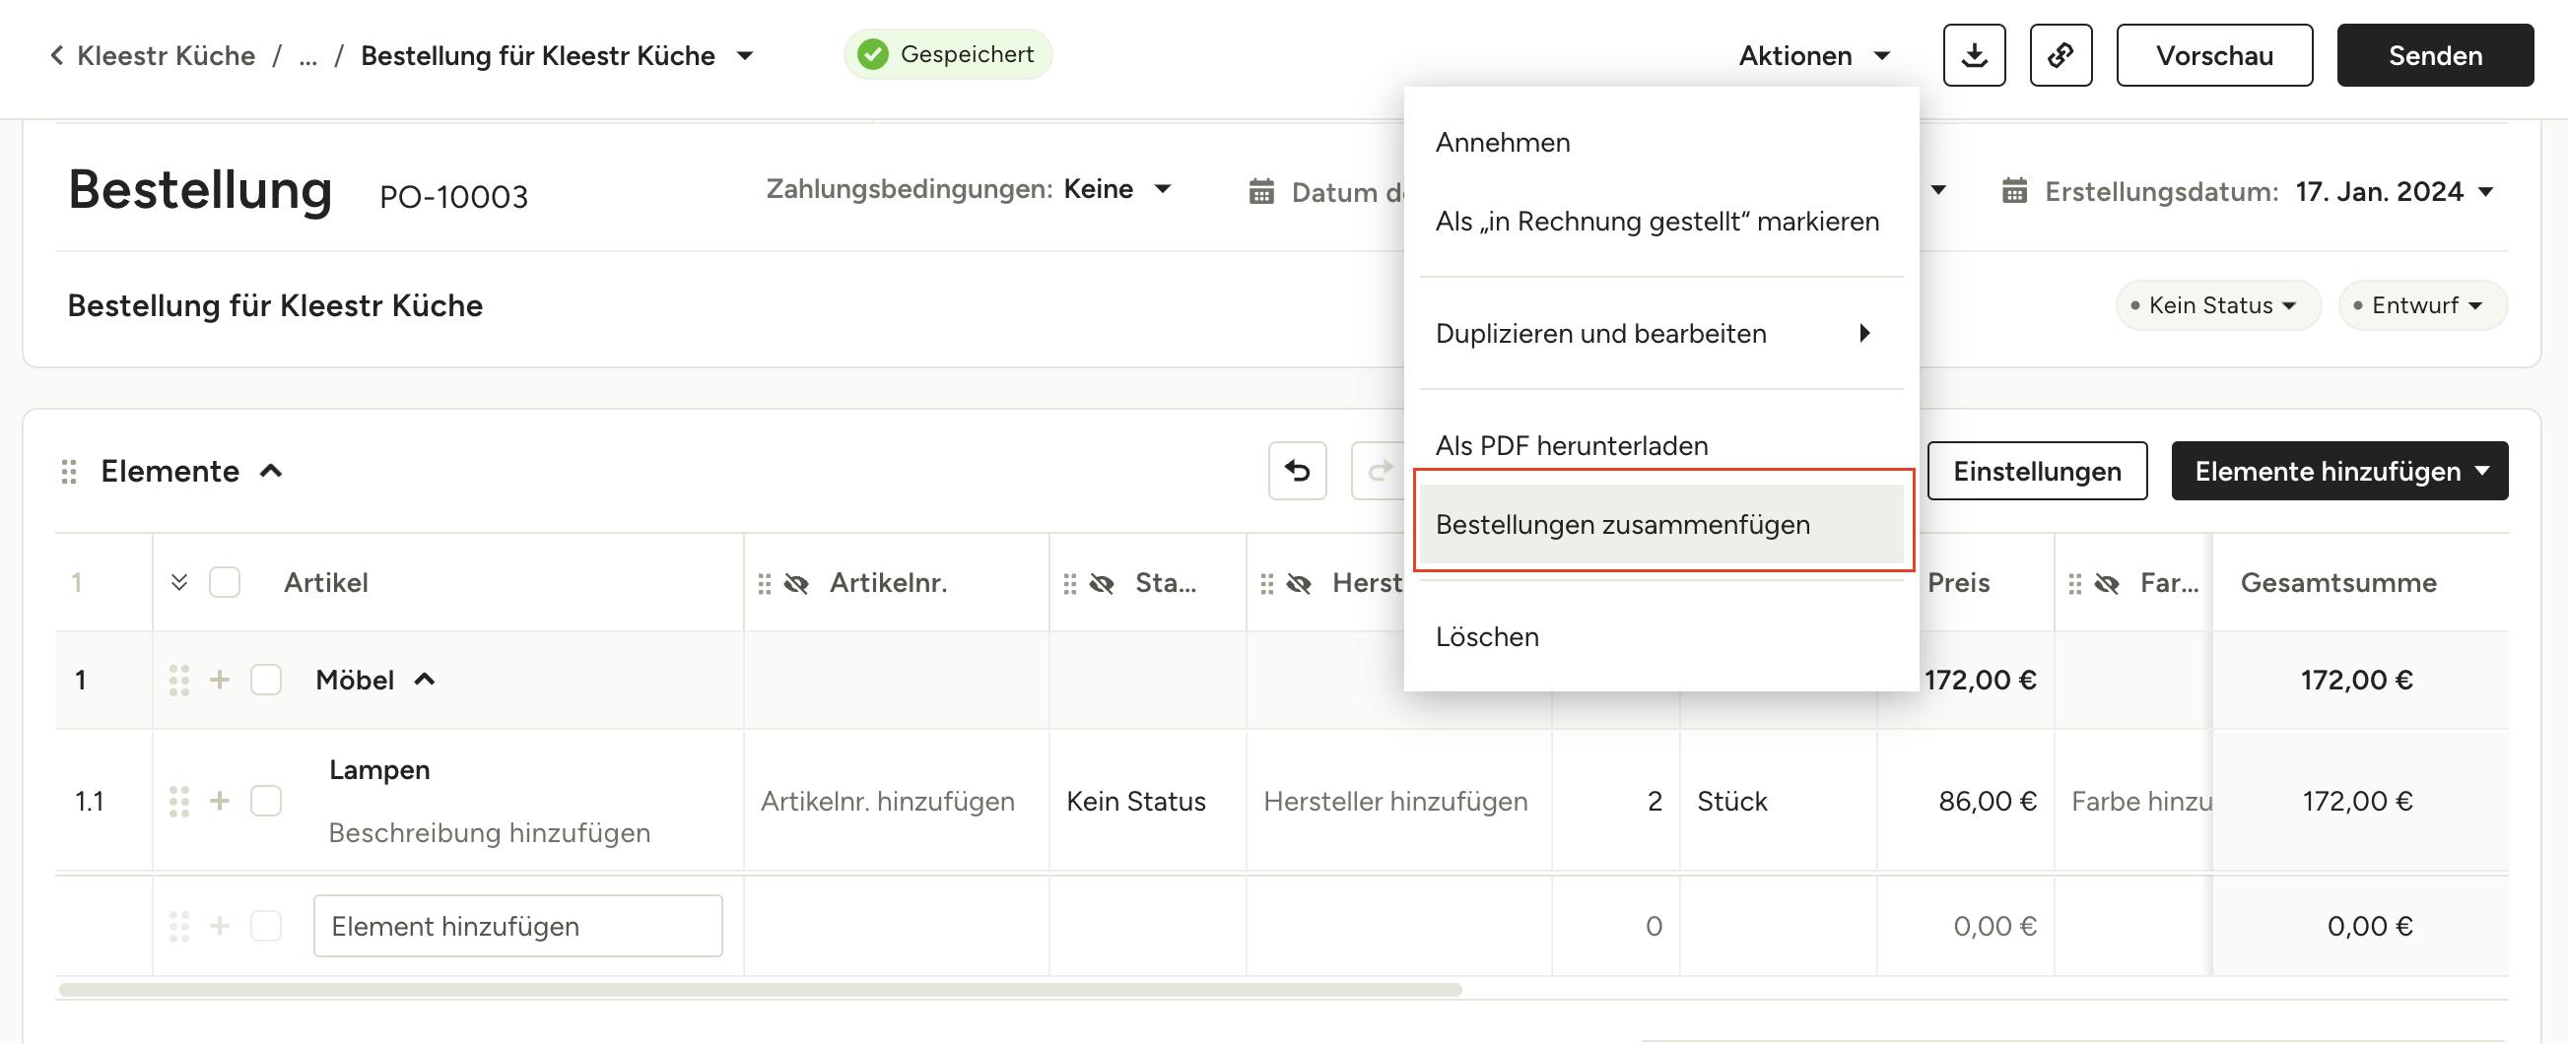Image resolution: width=2568 pixels, height=1044 pixels.
Task: Choose Als PDF herunterladen from menu
Action: pos(1571,445)
